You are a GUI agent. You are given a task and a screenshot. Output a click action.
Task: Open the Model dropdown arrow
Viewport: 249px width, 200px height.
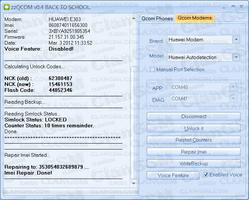pos(236,57)
